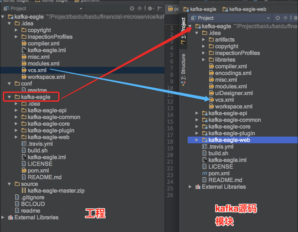Select kafka-eagle-web breadcrumb in right window
Image resolution: width=298 pixels, height=232 pixels.
click(244, 9)
